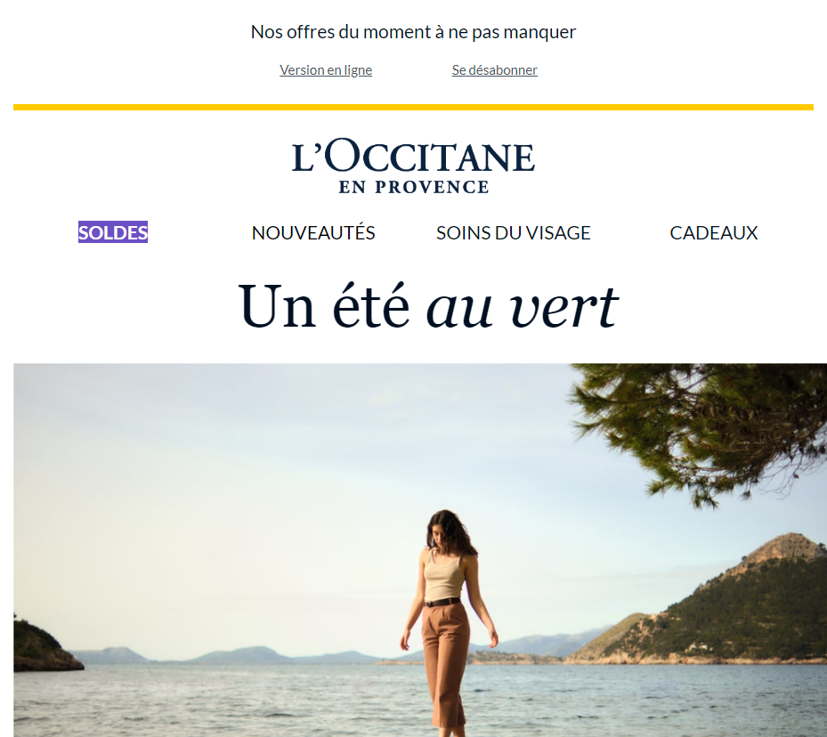The height and width of the screenshot is (737, 827).
Task: Open the hero beach image
Action: point(420,550)
